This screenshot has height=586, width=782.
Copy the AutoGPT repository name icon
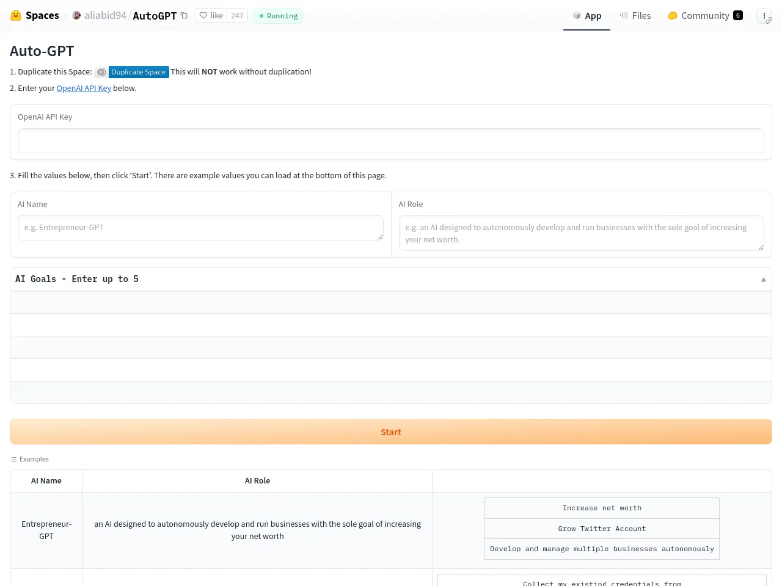[184, 15]
